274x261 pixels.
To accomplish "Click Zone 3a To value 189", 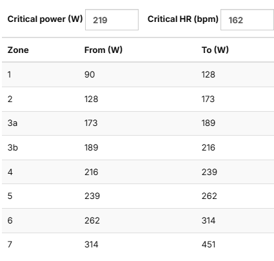I will coord(208,123).
